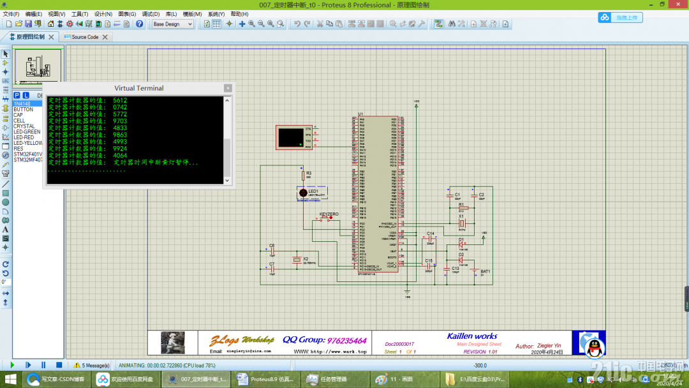Click the redraw display icon

pyautogui.click(x=207, y=24)
